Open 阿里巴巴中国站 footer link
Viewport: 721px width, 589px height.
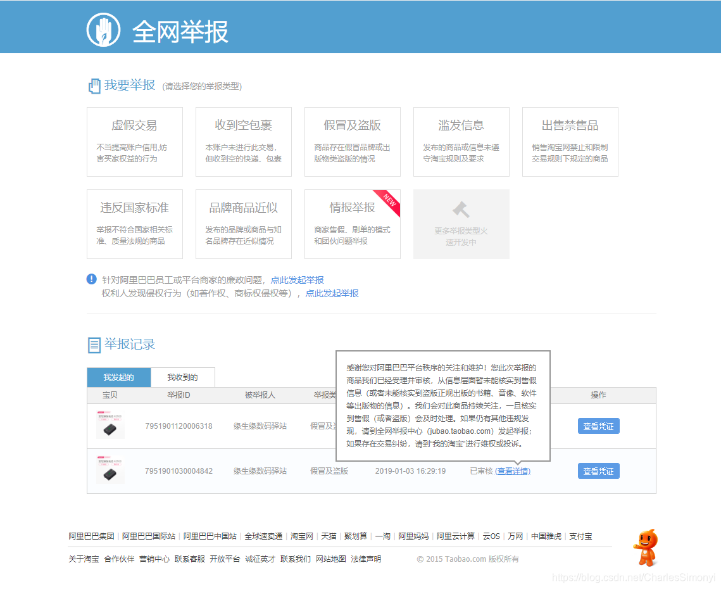[x=210, y=536]
